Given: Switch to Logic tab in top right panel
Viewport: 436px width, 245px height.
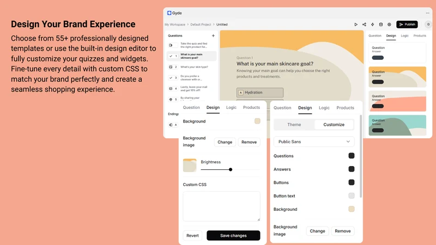Looking at the screenshot, I should pos(404,35).
